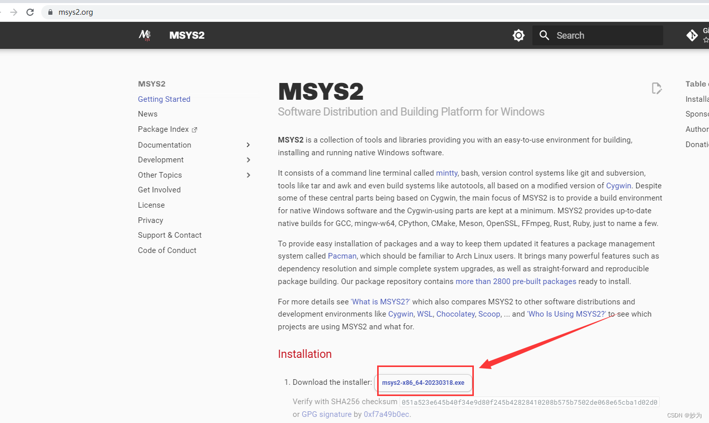Click Package Index external link icon
This screenshot has height=423, width=709.
coord(194,130)
